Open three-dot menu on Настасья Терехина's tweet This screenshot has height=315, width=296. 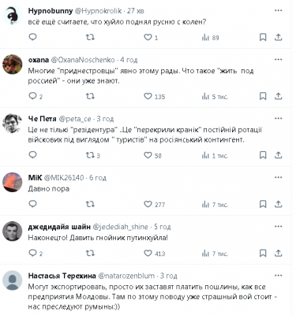tap(278, 276)
